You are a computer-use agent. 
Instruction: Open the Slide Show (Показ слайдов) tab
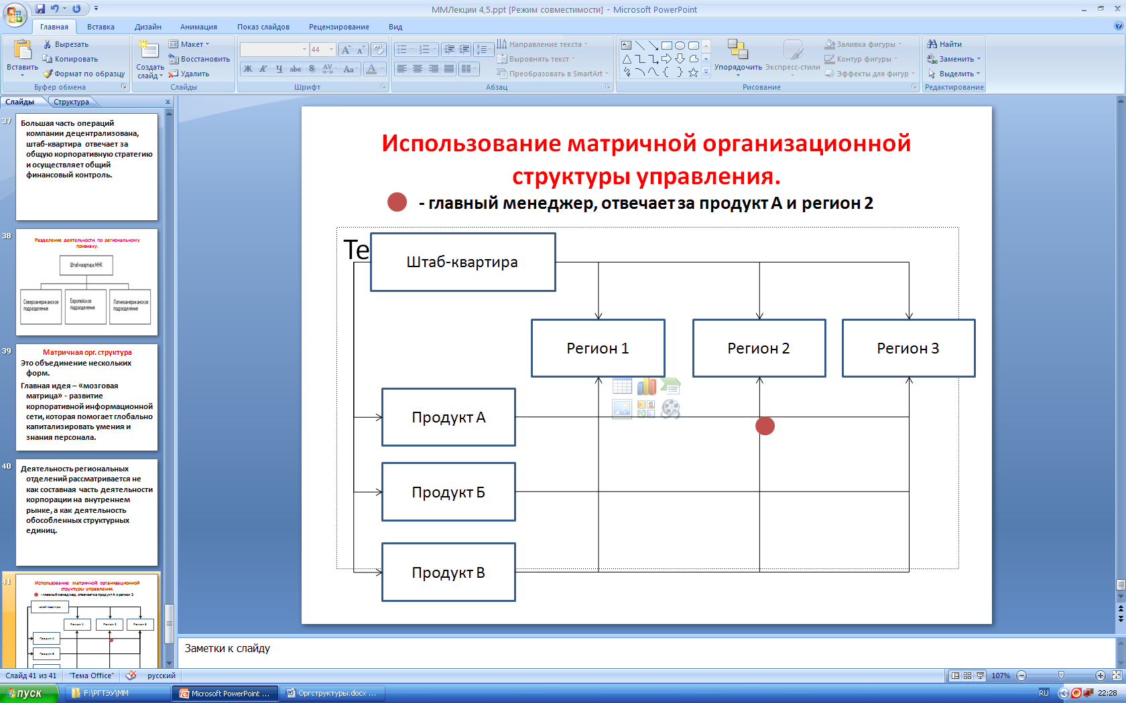(263, 27)
